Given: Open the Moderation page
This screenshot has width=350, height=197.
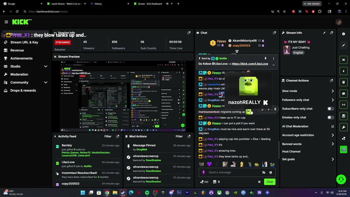Looking at the screenshot, I should pos(19,74).
